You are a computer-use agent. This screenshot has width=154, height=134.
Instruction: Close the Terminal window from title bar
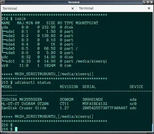[x=152, y=2]
